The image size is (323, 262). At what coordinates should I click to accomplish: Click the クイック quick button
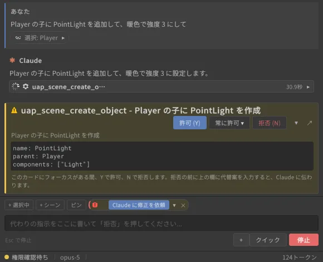pyautogui.click(x=268, y=240)
